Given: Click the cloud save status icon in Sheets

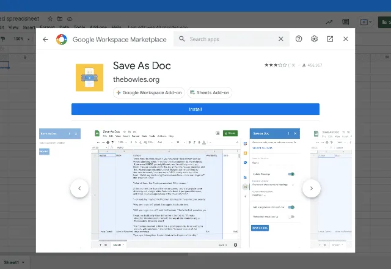Looking at the screenshot, I should click(x=70, y=19).
